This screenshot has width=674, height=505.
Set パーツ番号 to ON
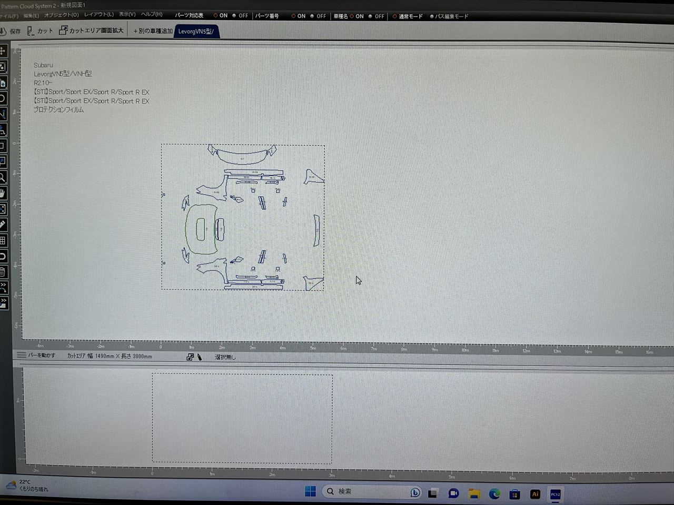tap(298, 16)
